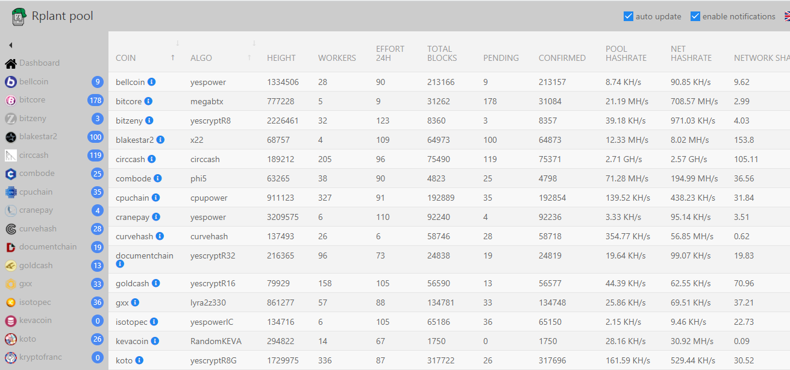Click the POOL HASHRATE column header
Image resolution: width=790 pixels, height=370 pixels.
626,53
